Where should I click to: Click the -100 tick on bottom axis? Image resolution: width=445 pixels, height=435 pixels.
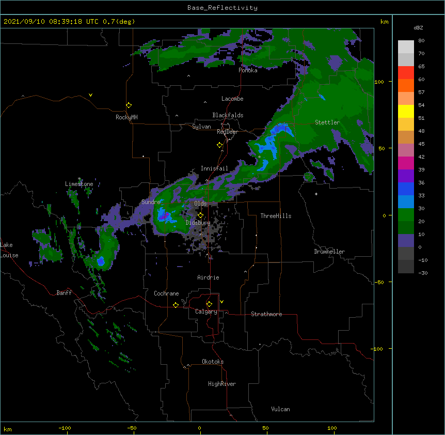pos(65,428)
